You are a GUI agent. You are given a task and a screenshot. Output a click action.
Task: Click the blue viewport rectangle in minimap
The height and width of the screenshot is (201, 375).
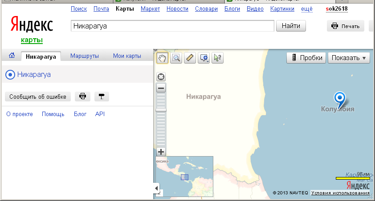[x=184, y=177]
